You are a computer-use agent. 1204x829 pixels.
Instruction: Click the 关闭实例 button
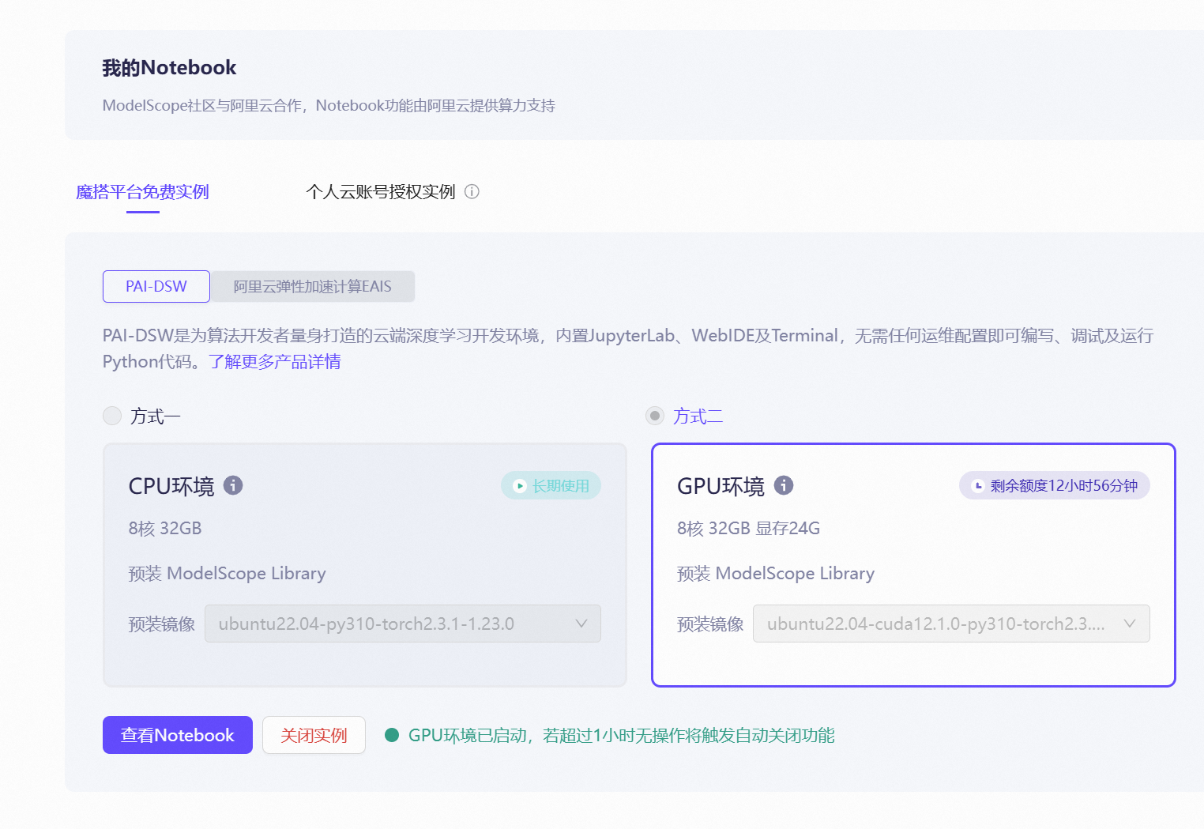[314, 735]
